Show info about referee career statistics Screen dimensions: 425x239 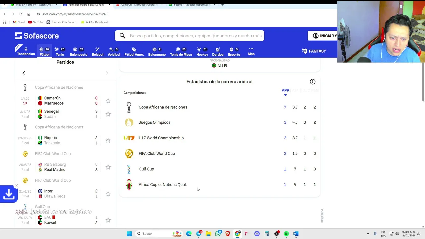pos(312,82)
